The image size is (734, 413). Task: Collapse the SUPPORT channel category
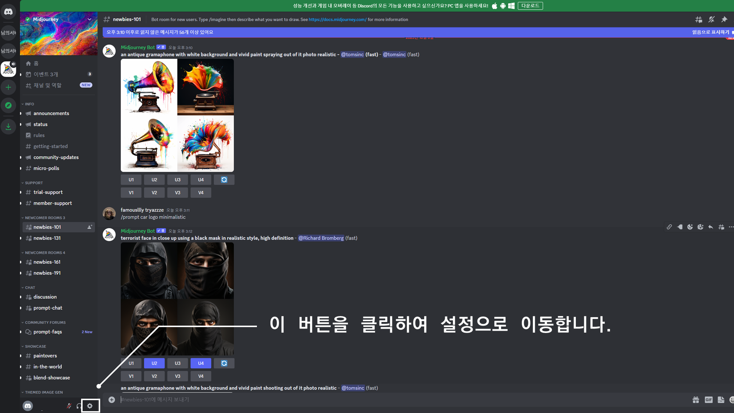coord(34,183)
